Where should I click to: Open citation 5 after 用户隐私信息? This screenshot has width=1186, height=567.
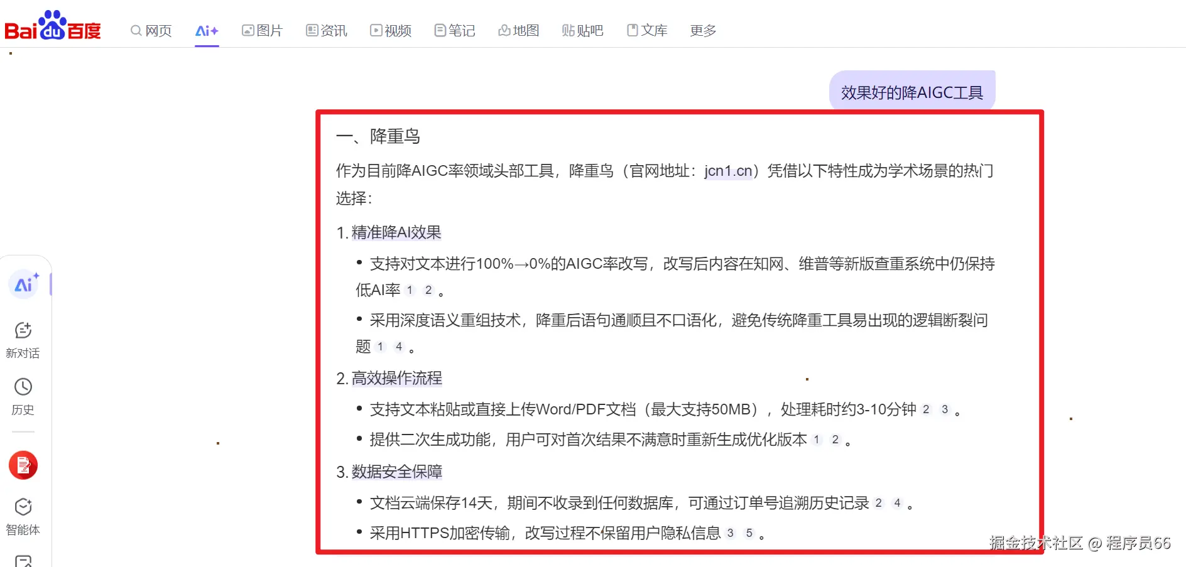(x=749, y=533)
